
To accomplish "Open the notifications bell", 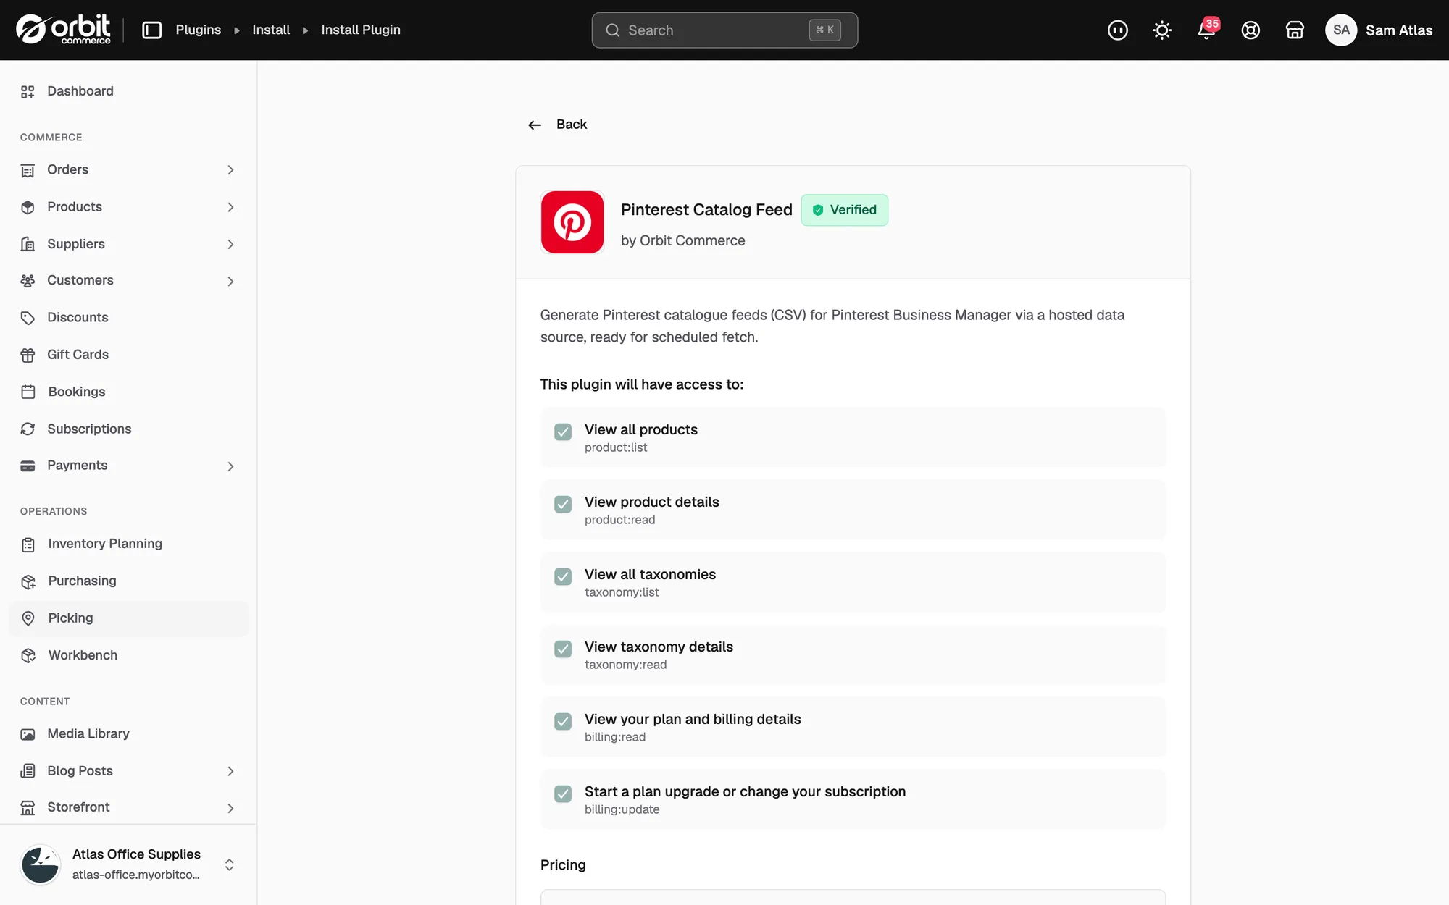I will (1206, 30).
